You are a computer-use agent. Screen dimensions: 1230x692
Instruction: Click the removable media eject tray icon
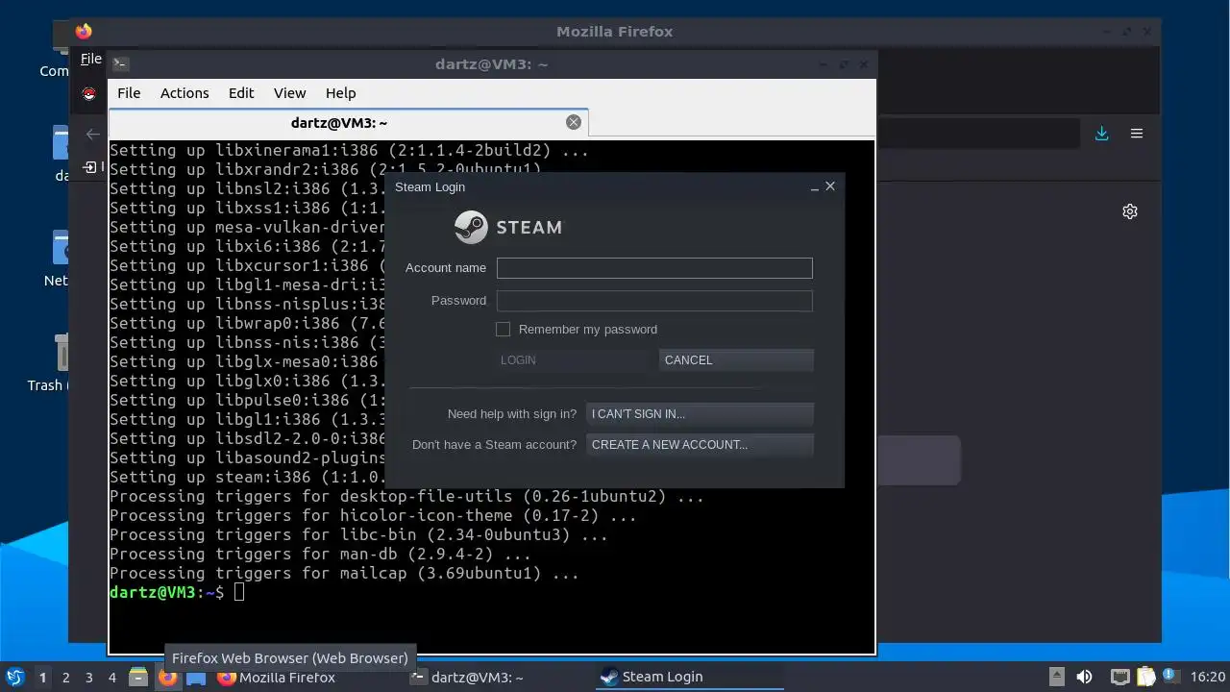(1056, 677)
